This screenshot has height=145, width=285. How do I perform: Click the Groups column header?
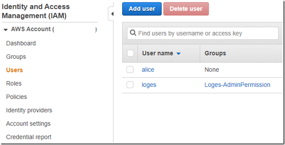215,53
